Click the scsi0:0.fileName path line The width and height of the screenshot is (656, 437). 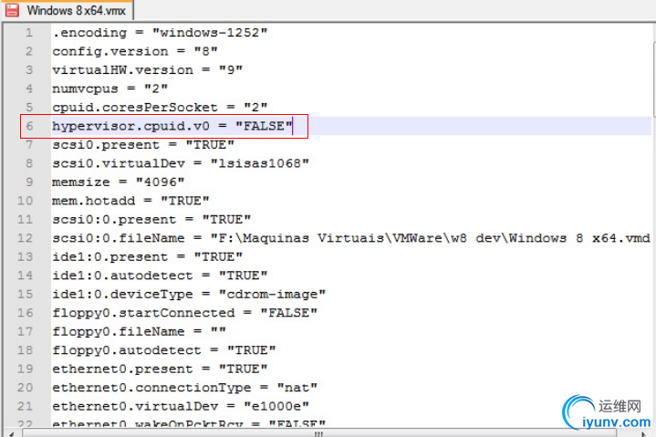pyautogui.click(x=351, y=238)
